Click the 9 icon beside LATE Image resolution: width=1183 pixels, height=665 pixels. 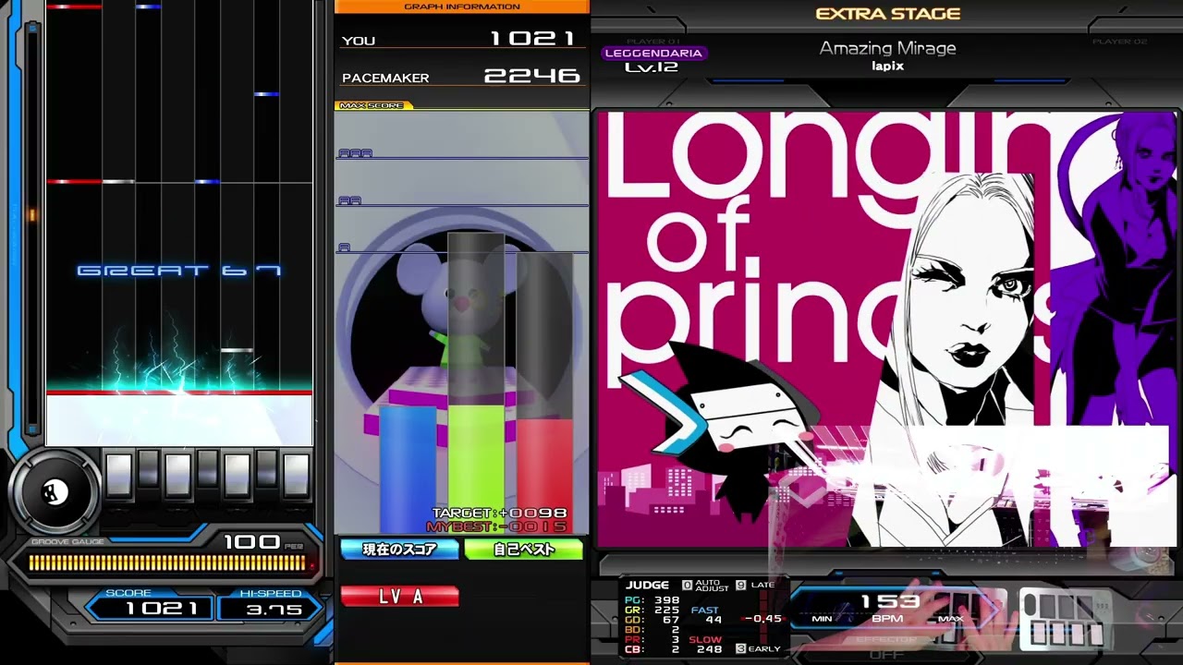(x=740, y=586)
